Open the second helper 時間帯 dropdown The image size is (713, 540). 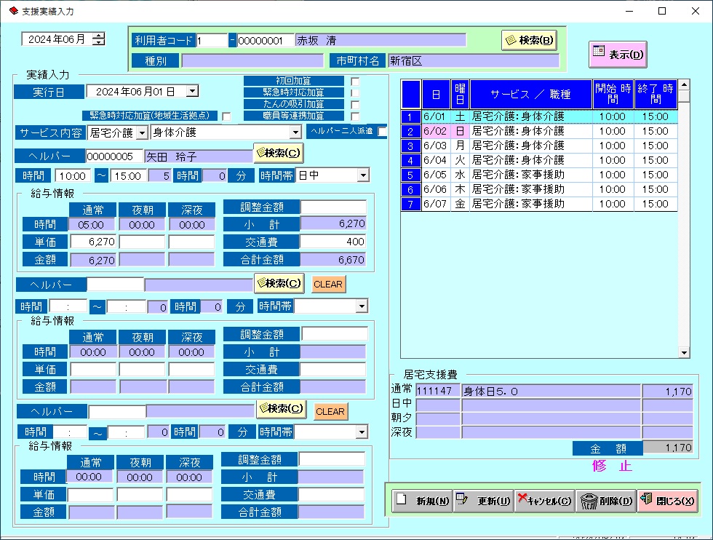(362, 306)
